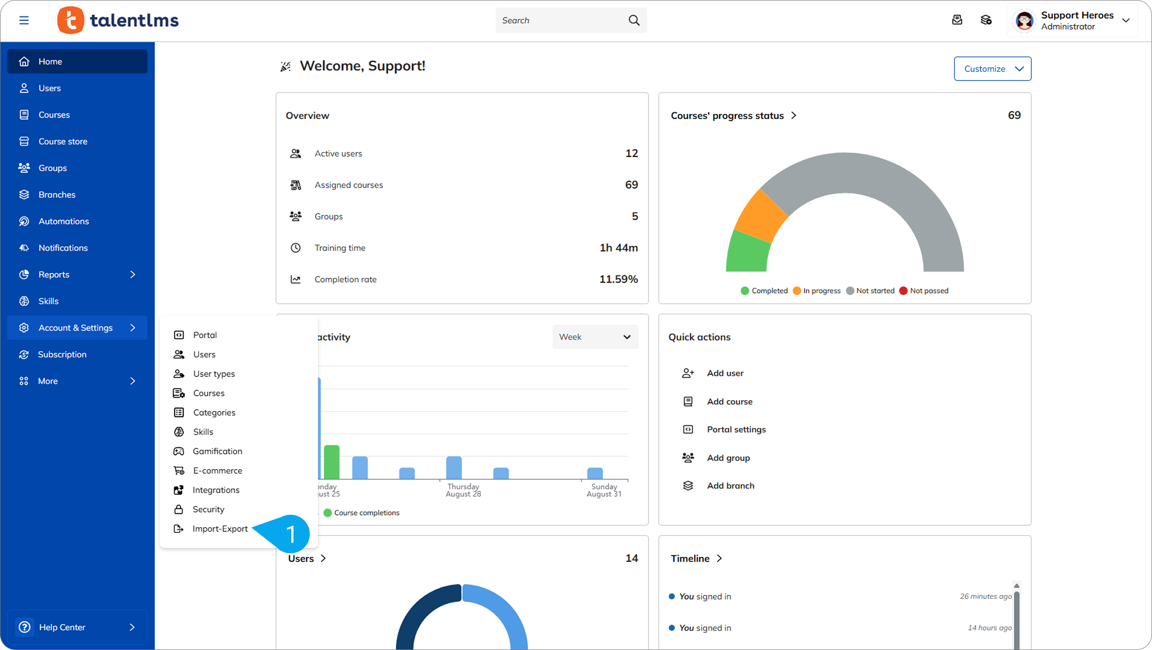Select Import-Export in settings submenu
The image size is (1152, 650).
pos(220,529)
